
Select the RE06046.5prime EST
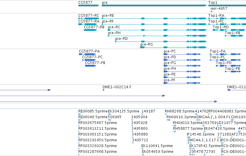pos(80,120)
